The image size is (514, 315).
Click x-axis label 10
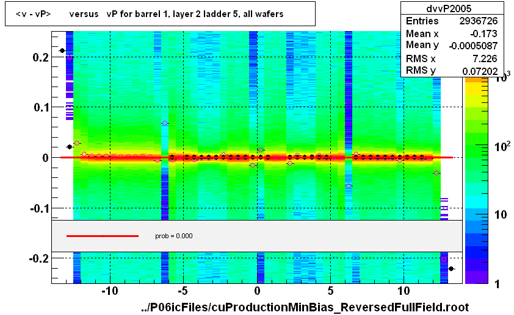coord(404,291)
